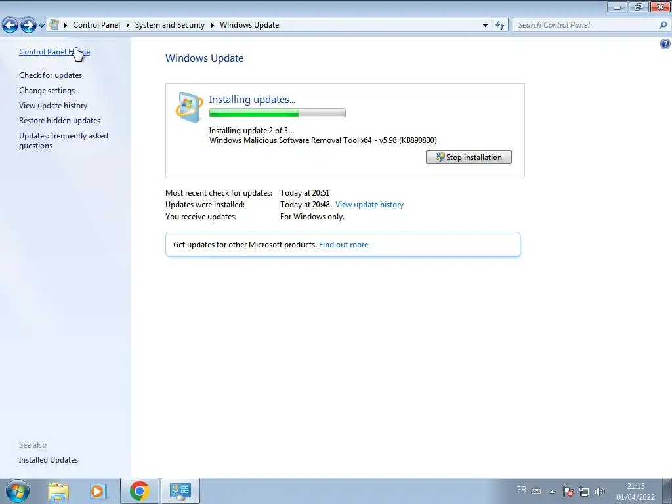The image size is (672, 504).
Task: Click 'For Windows only.' text
Action: coord(312,217)
